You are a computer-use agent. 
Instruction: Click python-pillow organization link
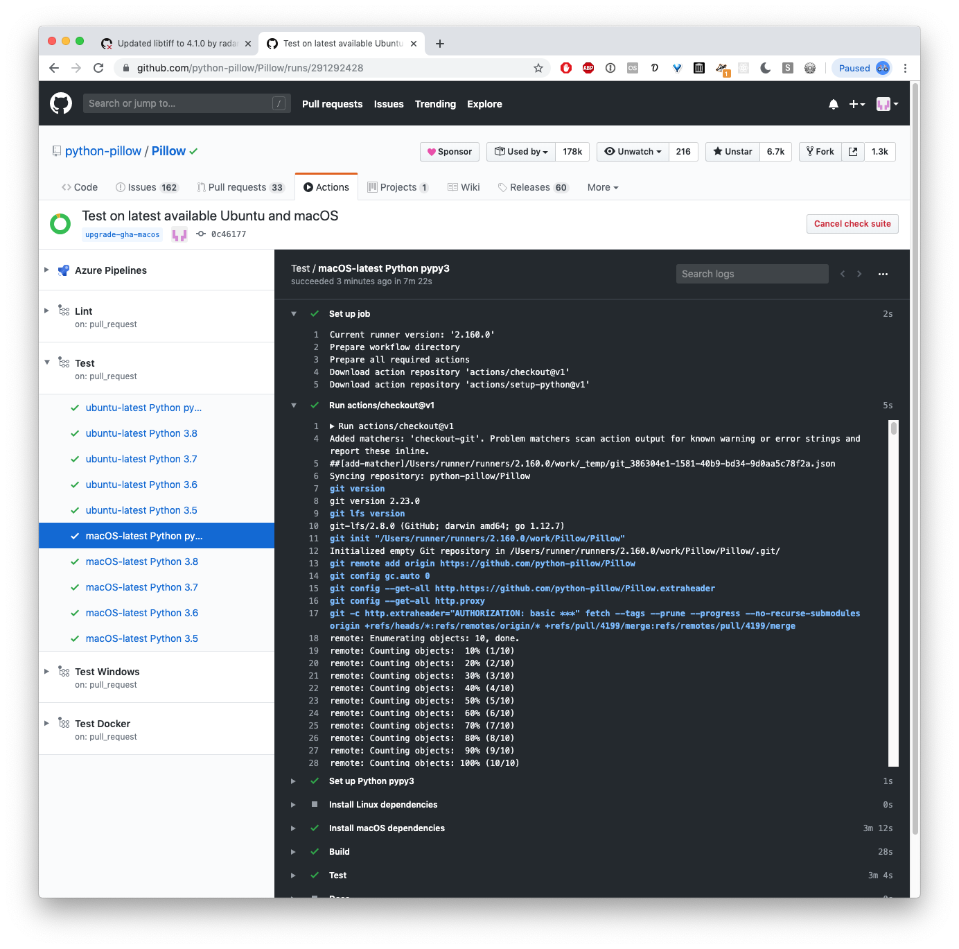(103, 151)
